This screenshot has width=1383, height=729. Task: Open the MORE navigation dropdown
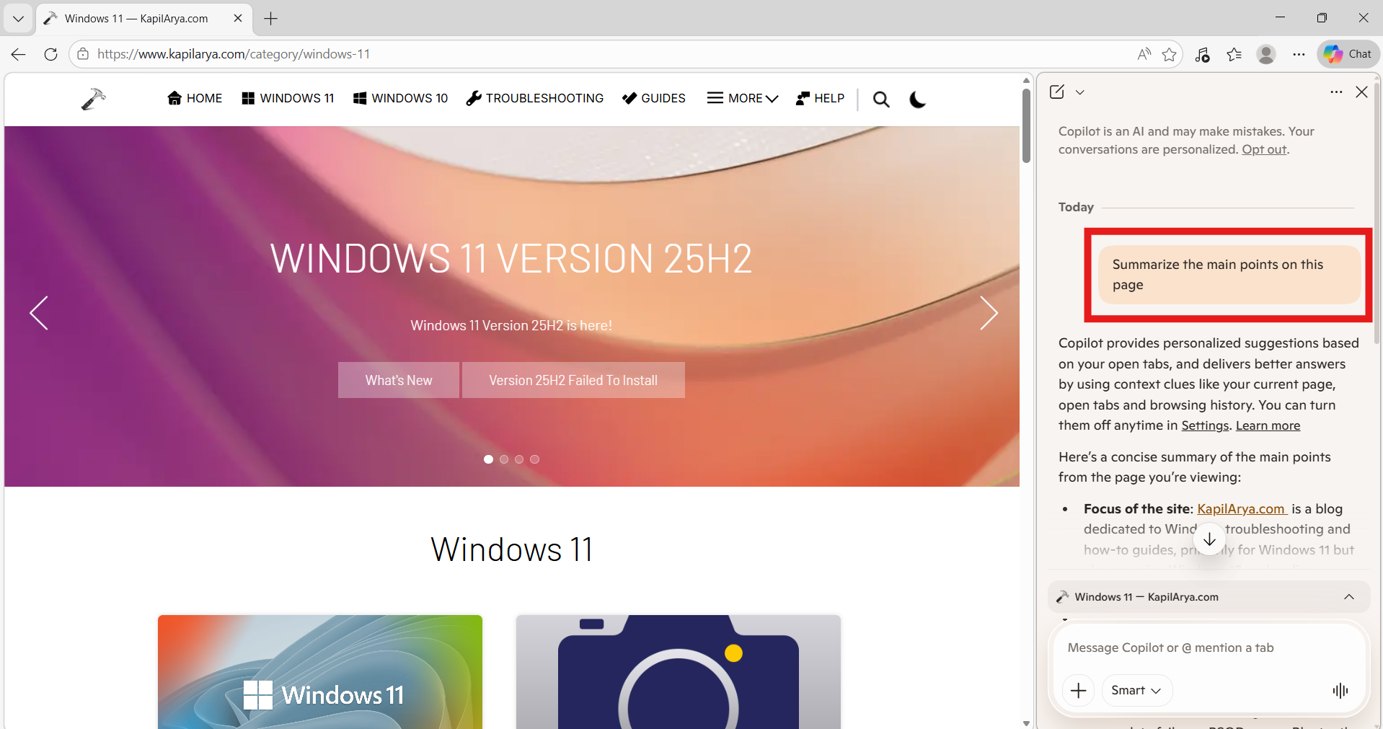coord(742,98)
